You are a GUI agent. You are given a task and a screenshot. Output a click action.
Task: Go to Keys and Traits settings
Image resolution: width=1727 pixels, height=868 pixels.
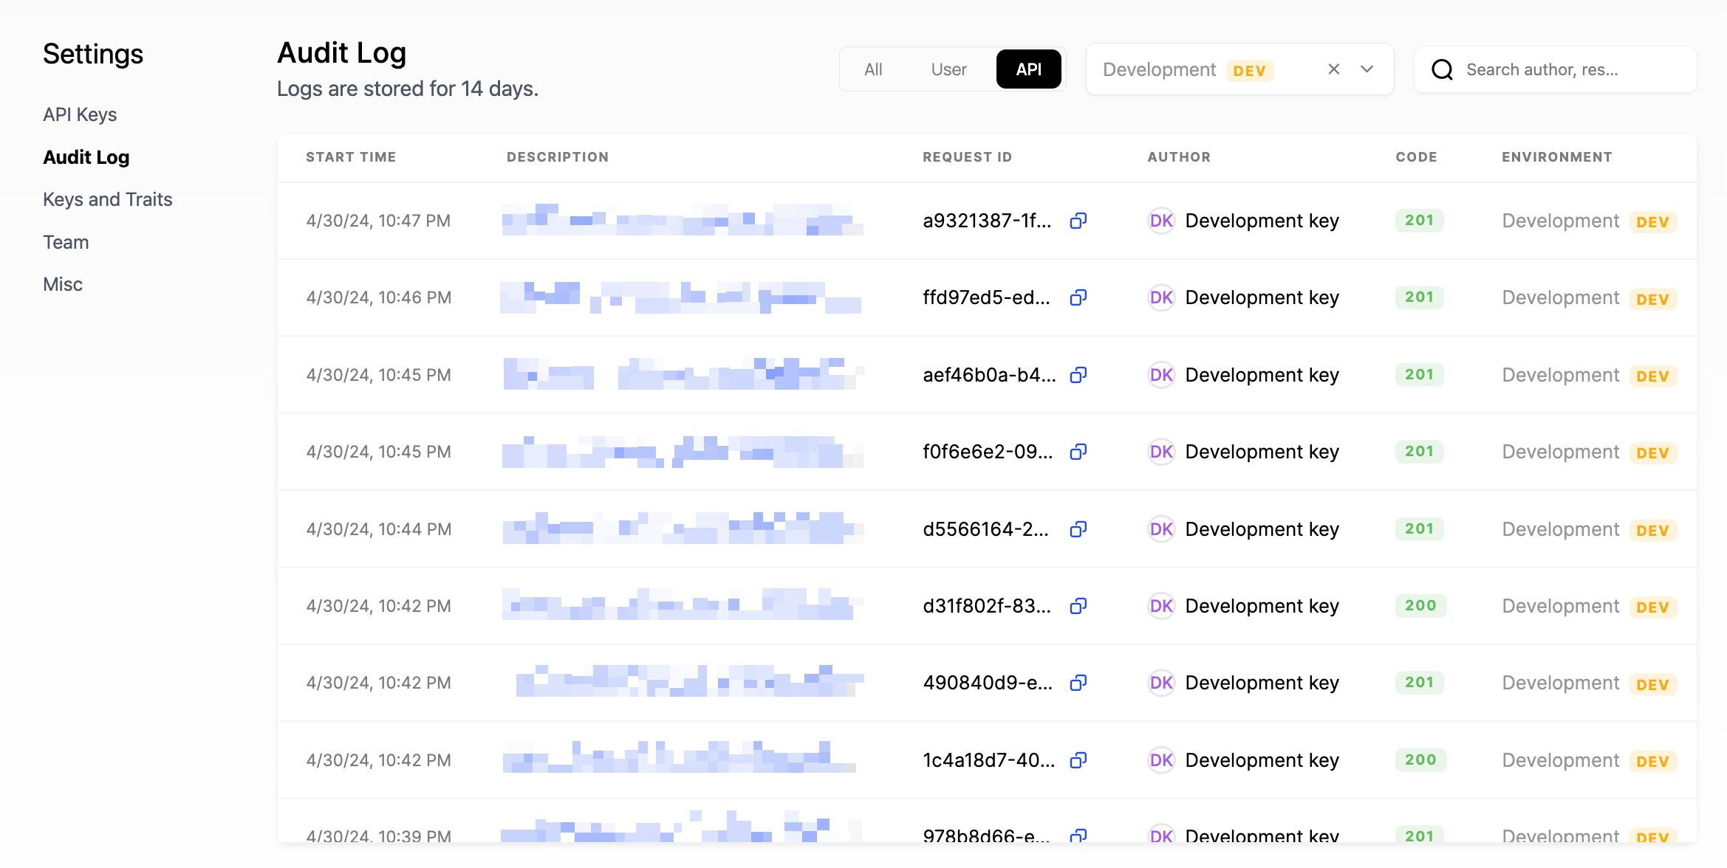coord(108,199)
